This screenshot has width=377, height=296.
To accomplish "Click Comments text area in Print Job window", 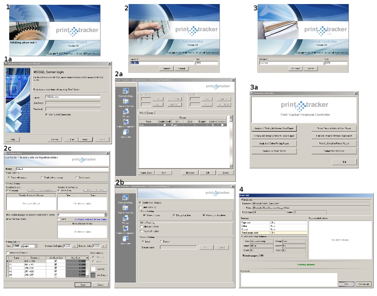I will coord(289,280).
